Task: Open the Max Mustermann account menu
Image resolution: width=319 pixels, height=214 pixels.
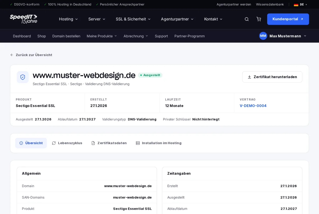Action: click(283, 36)
